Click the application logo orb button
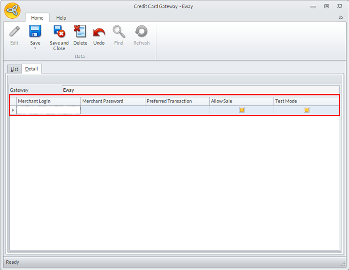The image size is (349, 270). 12,11
